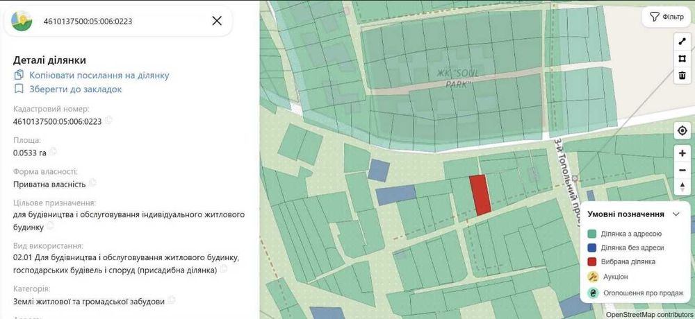Clear the cadastral number search field
Image resolution: width=695 pixels, height=319 pixels.
(217, 21)
